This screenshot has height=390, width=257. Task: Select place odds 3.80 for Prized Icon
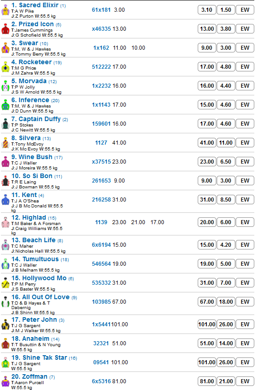(226, 29)
